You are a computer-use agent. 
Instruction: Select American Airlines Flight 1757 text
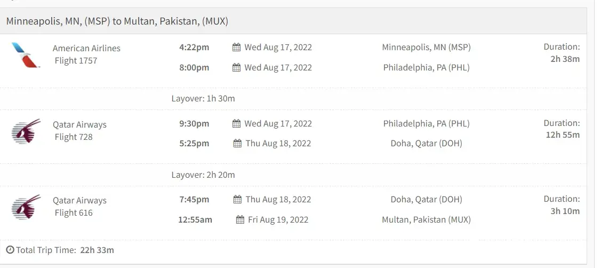point(86,54)
